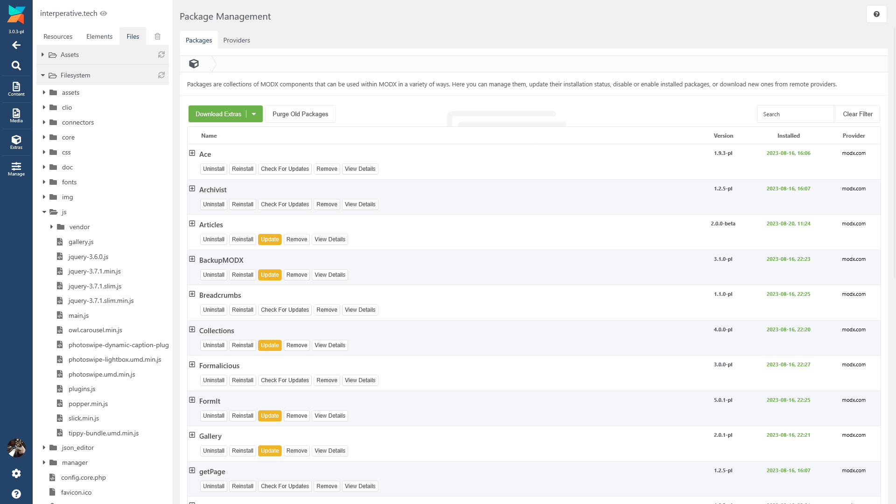Viewport: 896px width, 504px height.
Task: Update the Articles package
Action: pyautogui.click(x=270, y=239)
